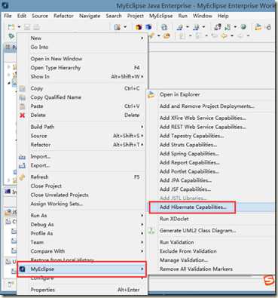Expand the Team submenu
The image size is (278, 298).
tap(142, 242)
